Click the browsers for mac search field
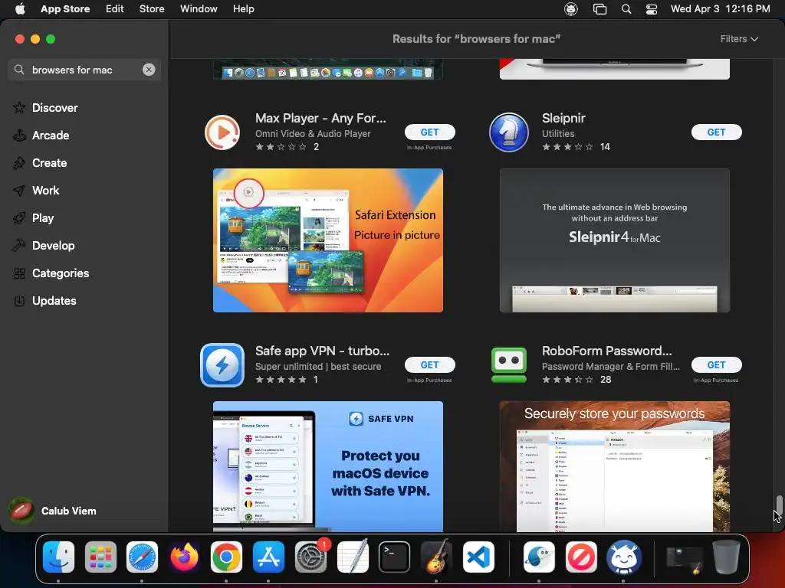This screenshot has height=588, width=785. pos(84,70)
